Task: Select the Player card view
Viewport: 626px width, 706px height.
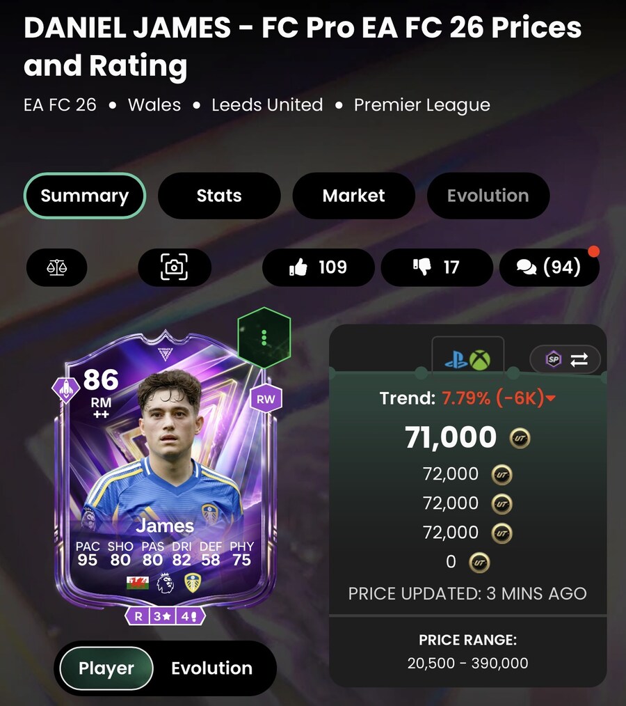Action: pos(106,668)
